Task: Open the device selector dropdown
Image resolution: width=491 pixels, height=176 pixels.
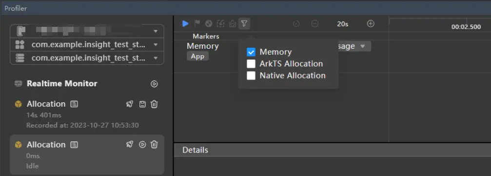Action: [x=87, y=31]
